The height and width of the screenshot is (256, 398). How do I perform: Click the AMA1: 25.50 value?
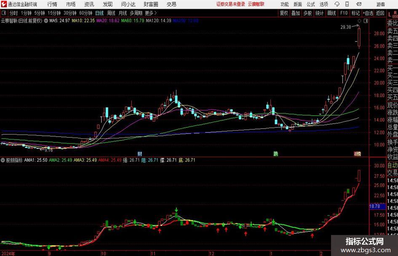click(x=35, y=160)
